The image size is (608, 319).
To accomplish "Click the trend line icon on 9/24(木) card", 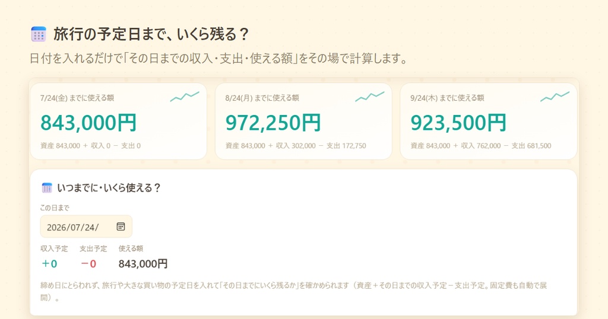I will coord(555,97).
